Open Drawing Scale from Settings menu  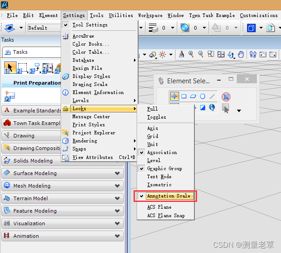[100, 84]
